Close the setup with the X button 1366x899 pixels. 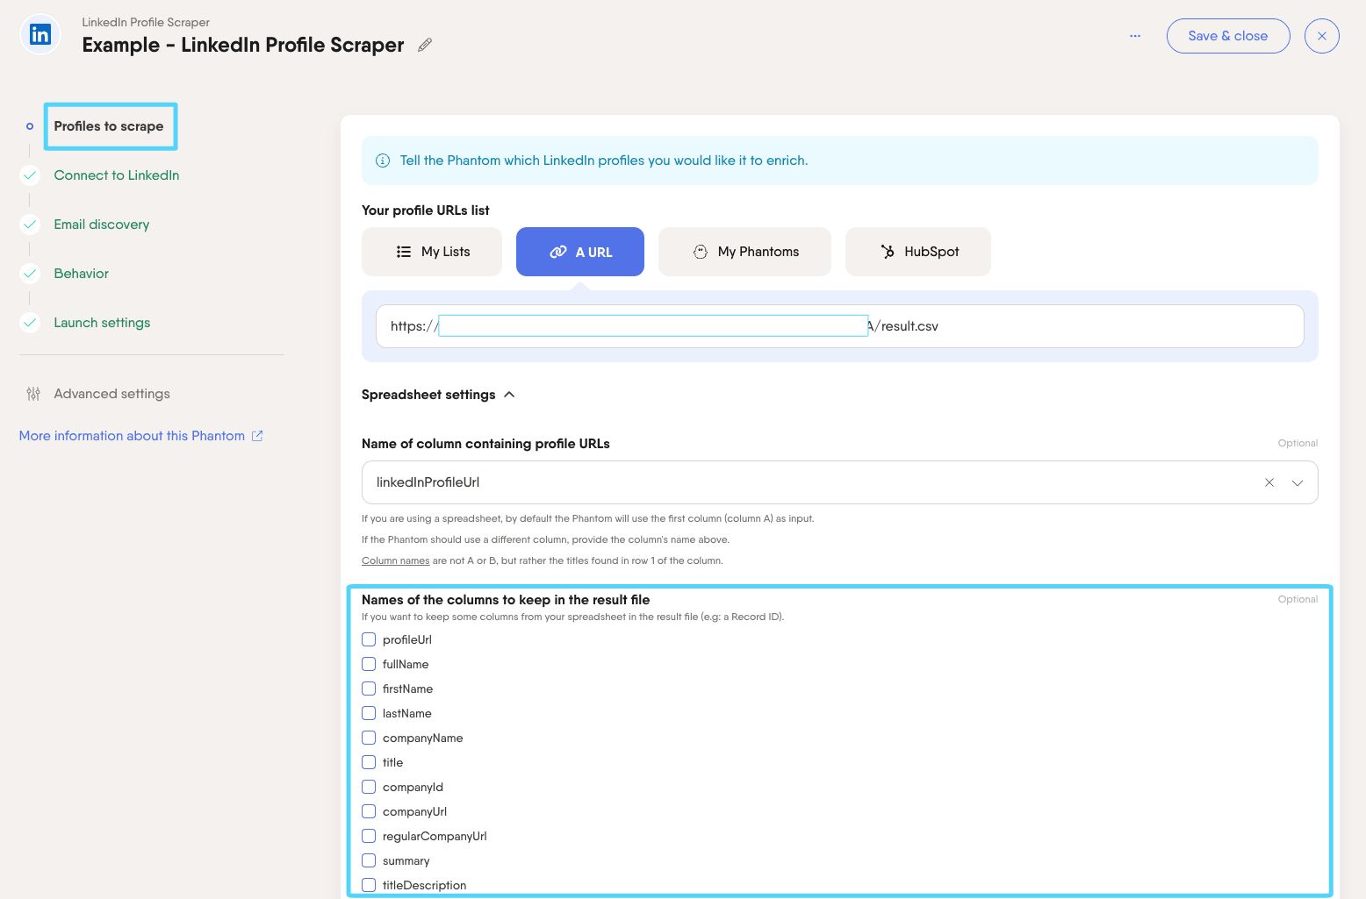coord(1321,36)
